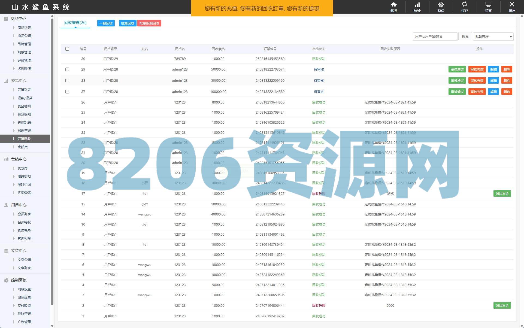
Task: Check the checkbox for row 27
Action: (x=67, y=92)
